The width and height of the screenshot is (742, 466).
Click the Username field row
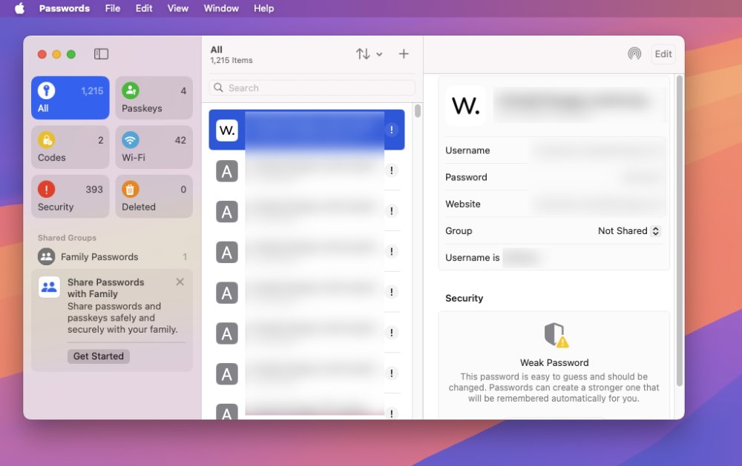click(x=554, y=150)
